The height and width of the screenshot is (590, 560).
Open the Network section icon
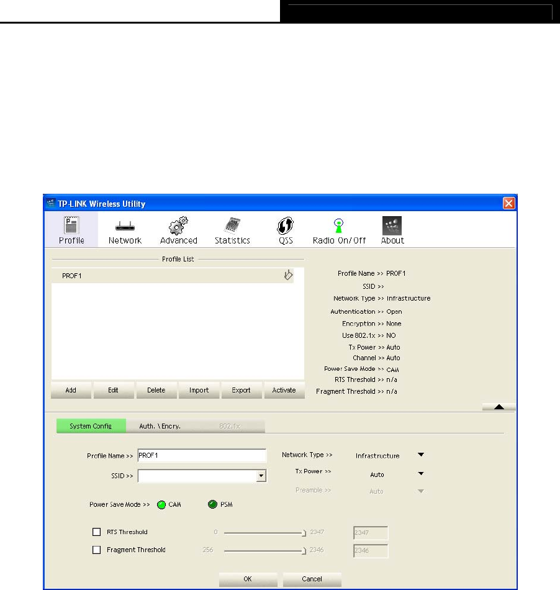(x=125, y=227)
